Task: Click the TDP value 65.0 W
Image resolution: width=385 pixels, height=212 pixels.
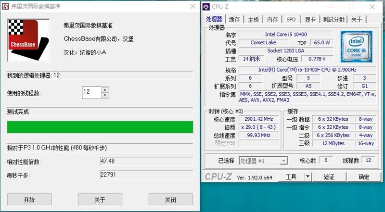Action: [x=322, y=42]
